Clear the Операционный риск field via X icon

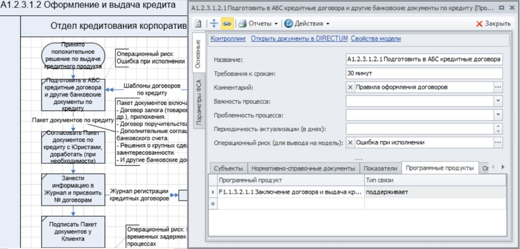tap(350, 143)
